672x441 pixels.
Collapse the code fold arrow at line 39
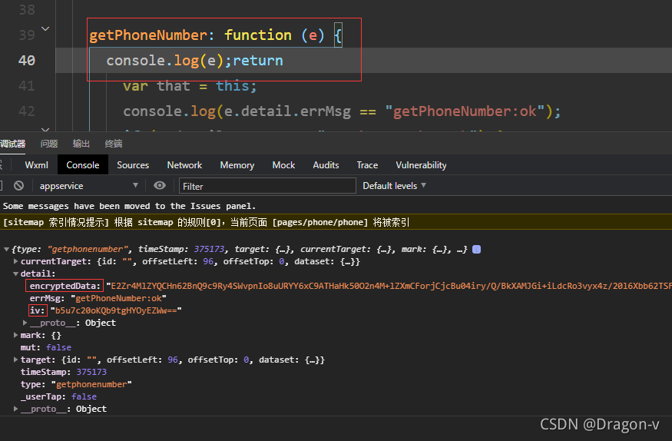[x=45, y=29]
